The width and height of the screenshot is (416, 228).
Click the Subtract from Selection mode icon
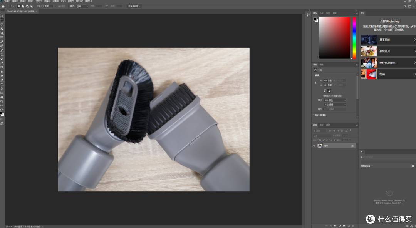(x=27, y=6)
